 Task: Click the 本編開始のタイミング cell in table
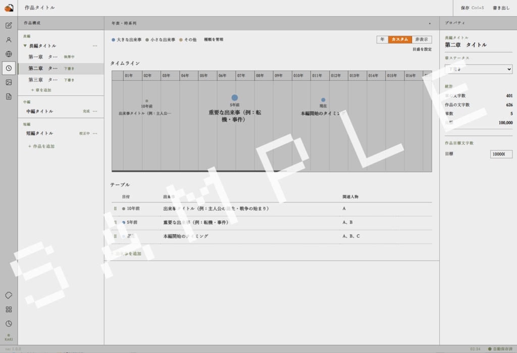click(x=186, y=236)
